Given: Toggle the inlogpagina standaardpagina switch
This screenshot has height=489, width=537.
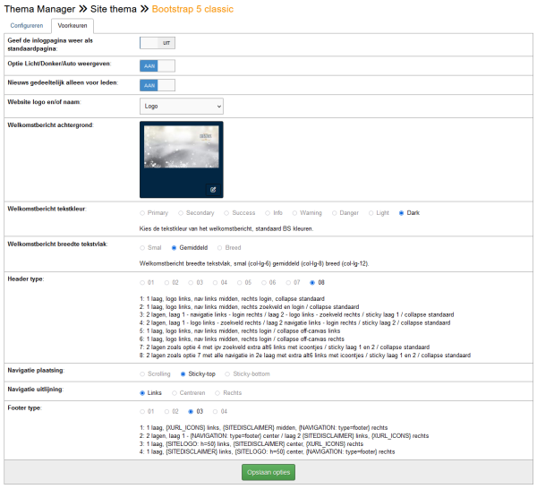Looking at the screenshot, I should 158,42.
